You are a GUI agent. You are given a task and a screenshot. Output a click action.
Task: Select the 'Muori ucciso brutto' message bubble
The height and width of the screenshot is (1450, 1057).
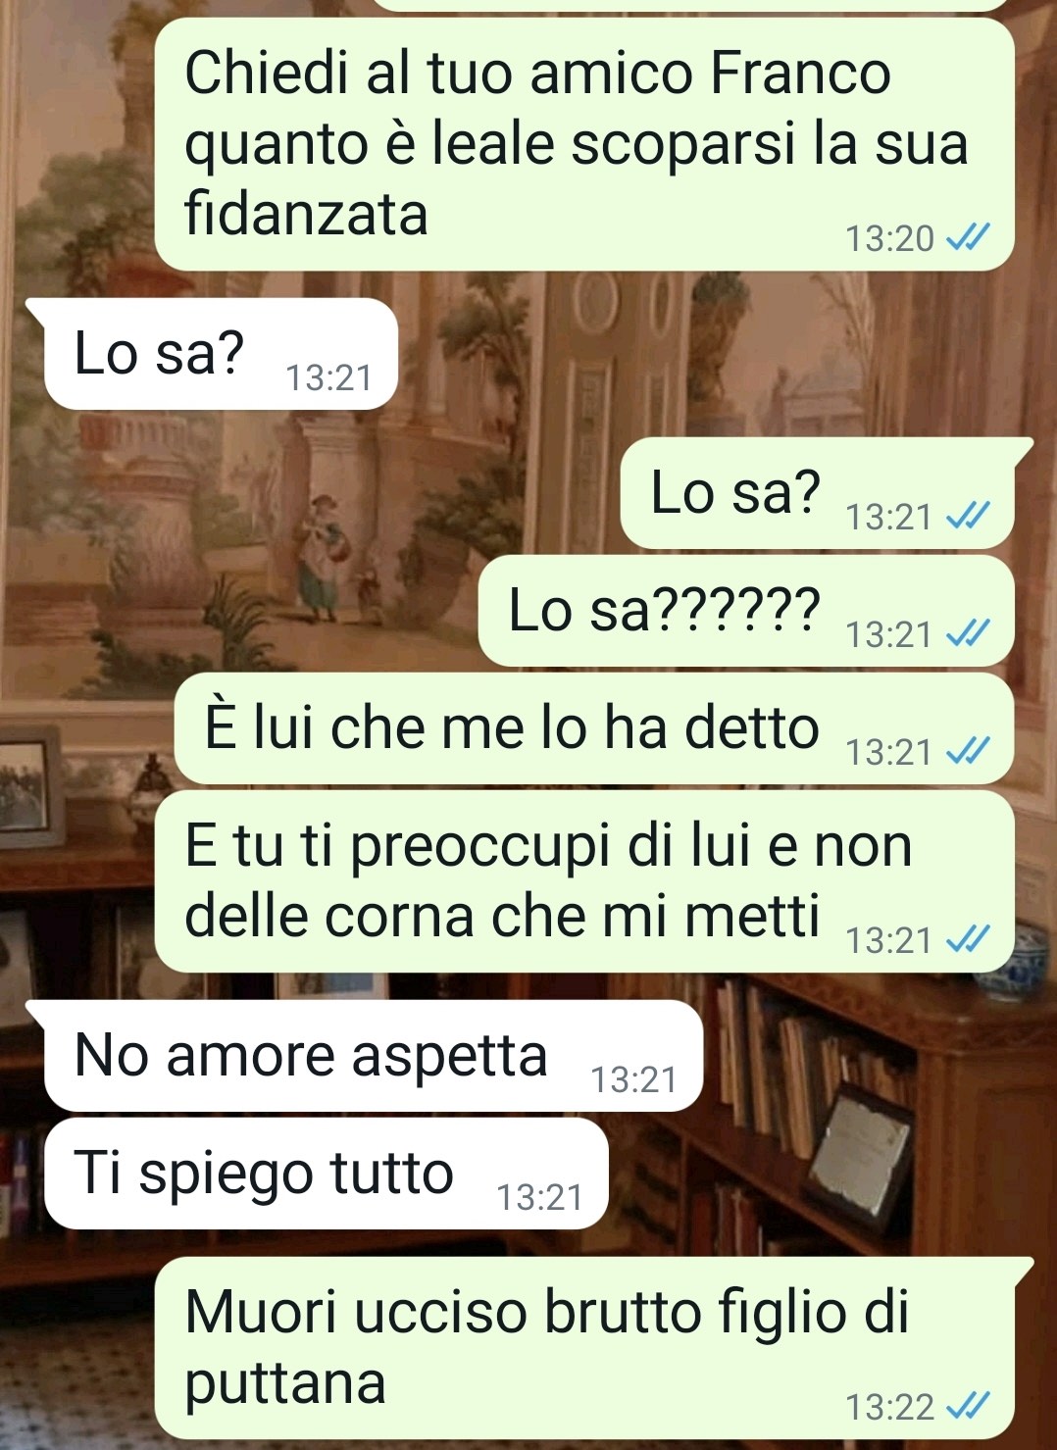point(594,1348)
